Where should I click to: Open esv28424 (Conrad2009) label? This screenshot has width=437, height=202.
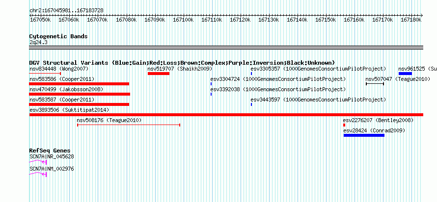coord(374,130)
